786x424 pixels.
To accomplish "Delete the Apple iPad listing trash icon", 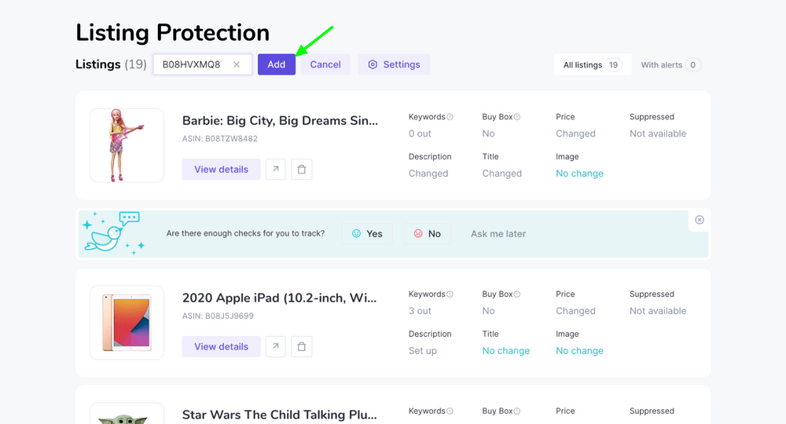I will click(x=301, y=346).
